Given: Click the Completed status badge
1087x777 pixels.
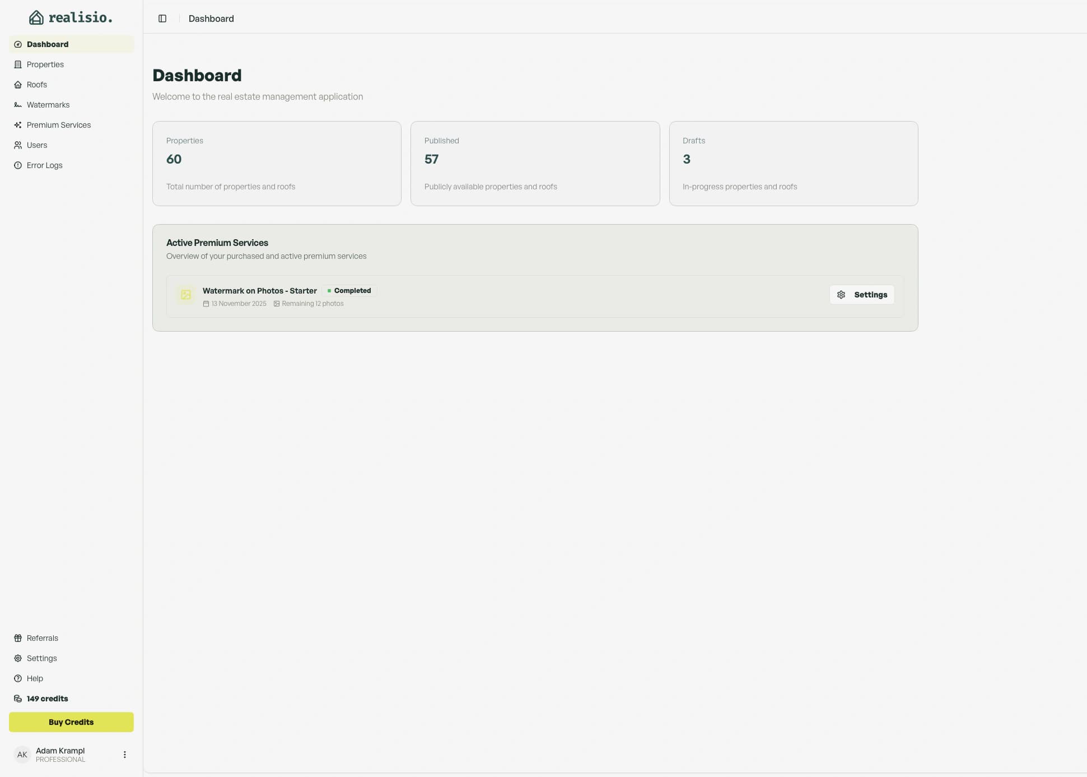Looking at the screenshot, I should [x=349, y=291].
